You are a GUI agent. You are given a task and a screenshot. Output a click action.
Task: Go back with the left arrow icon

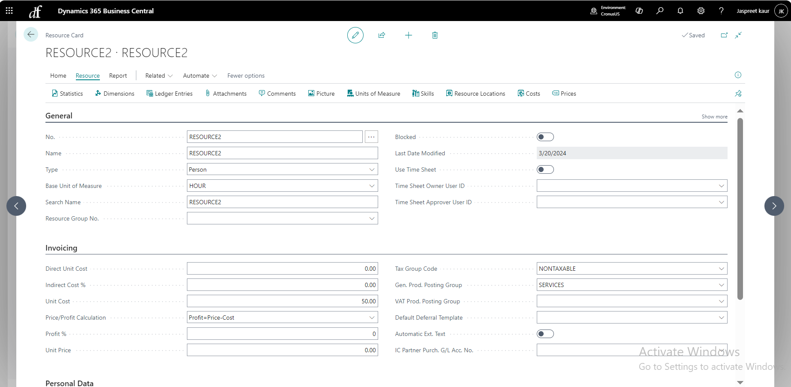[x=31, y=35]
